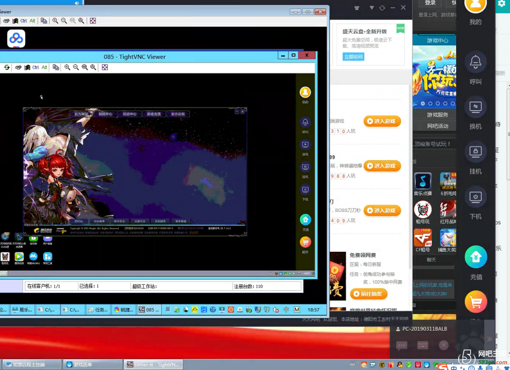Click the 换机 switch machine icon
This screenshot has height=370, width=510.
coord(475,107)
